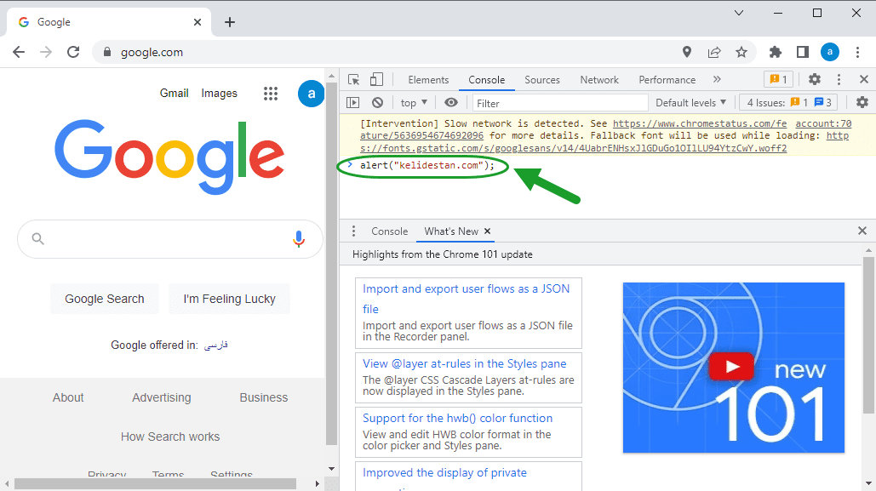Viewport: 876px width, 491px height.
Task: Open the 4 Issues counter
Action: click(789, 103)
